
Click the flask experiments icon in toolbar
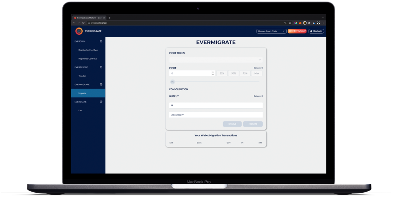click(314, 23)
